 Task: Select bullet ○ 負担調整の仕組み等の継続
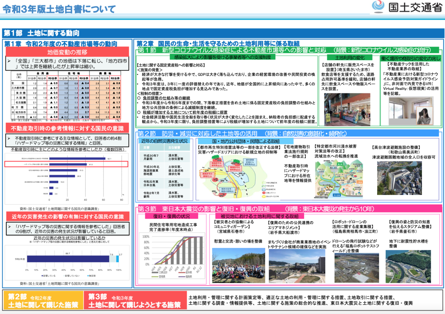[164, 98]
